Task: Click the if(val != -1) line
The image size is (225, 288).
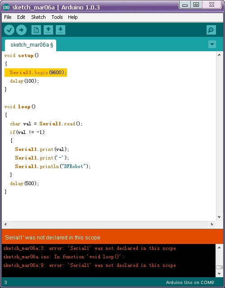Action: pyautogui.click(x=27, y=132)
